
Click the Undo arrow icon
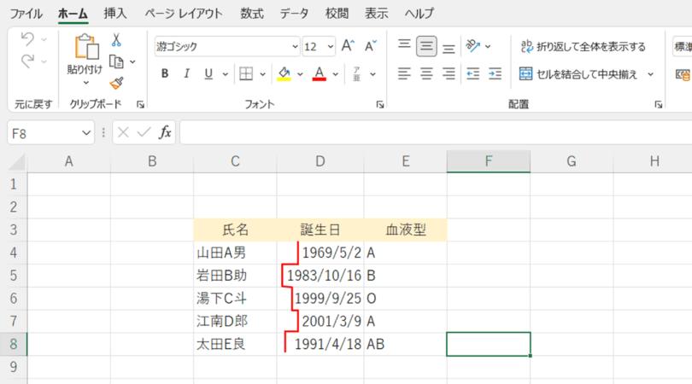coord(27,39)
